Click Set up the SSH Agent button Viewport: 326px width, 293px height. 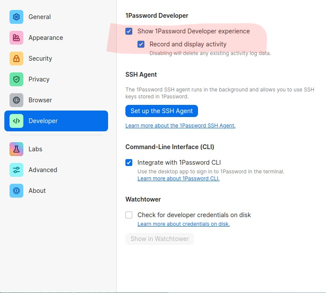[x=162, y=111]
